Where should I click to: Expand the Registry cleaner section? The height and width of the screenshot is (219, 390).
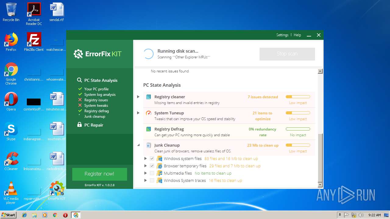tap(138, 97)
